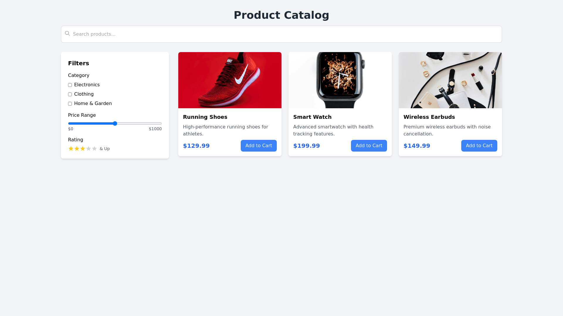The width and height of the screenshot is (563, 316).
Task: Select the fourth rating star
Action: point(89,149)
